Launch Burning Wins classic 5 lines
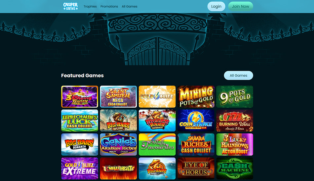The height and width of the screenshot is (181, 314). coord(235,120)
